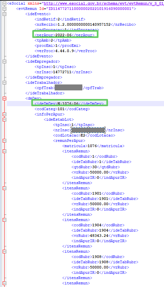Image resolution: width=164 pixels, height=287 pixels.
Task: Click the remunPerApur opening tag
Action: point(69,141)
